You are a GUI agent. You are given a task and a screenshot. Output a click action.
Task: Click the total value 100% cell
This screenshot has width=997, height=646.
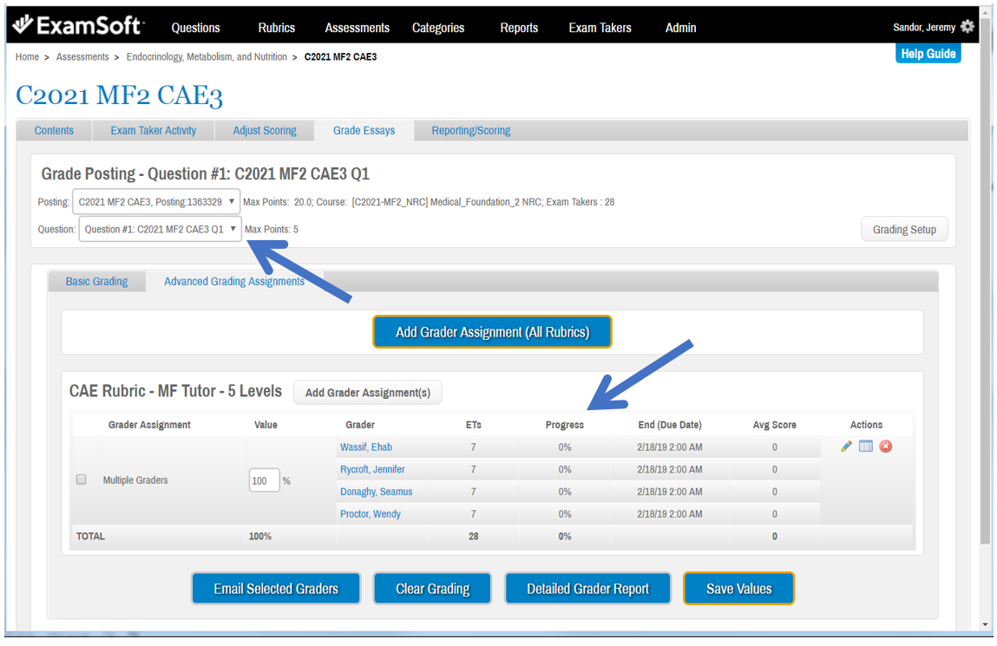point(260,536)
